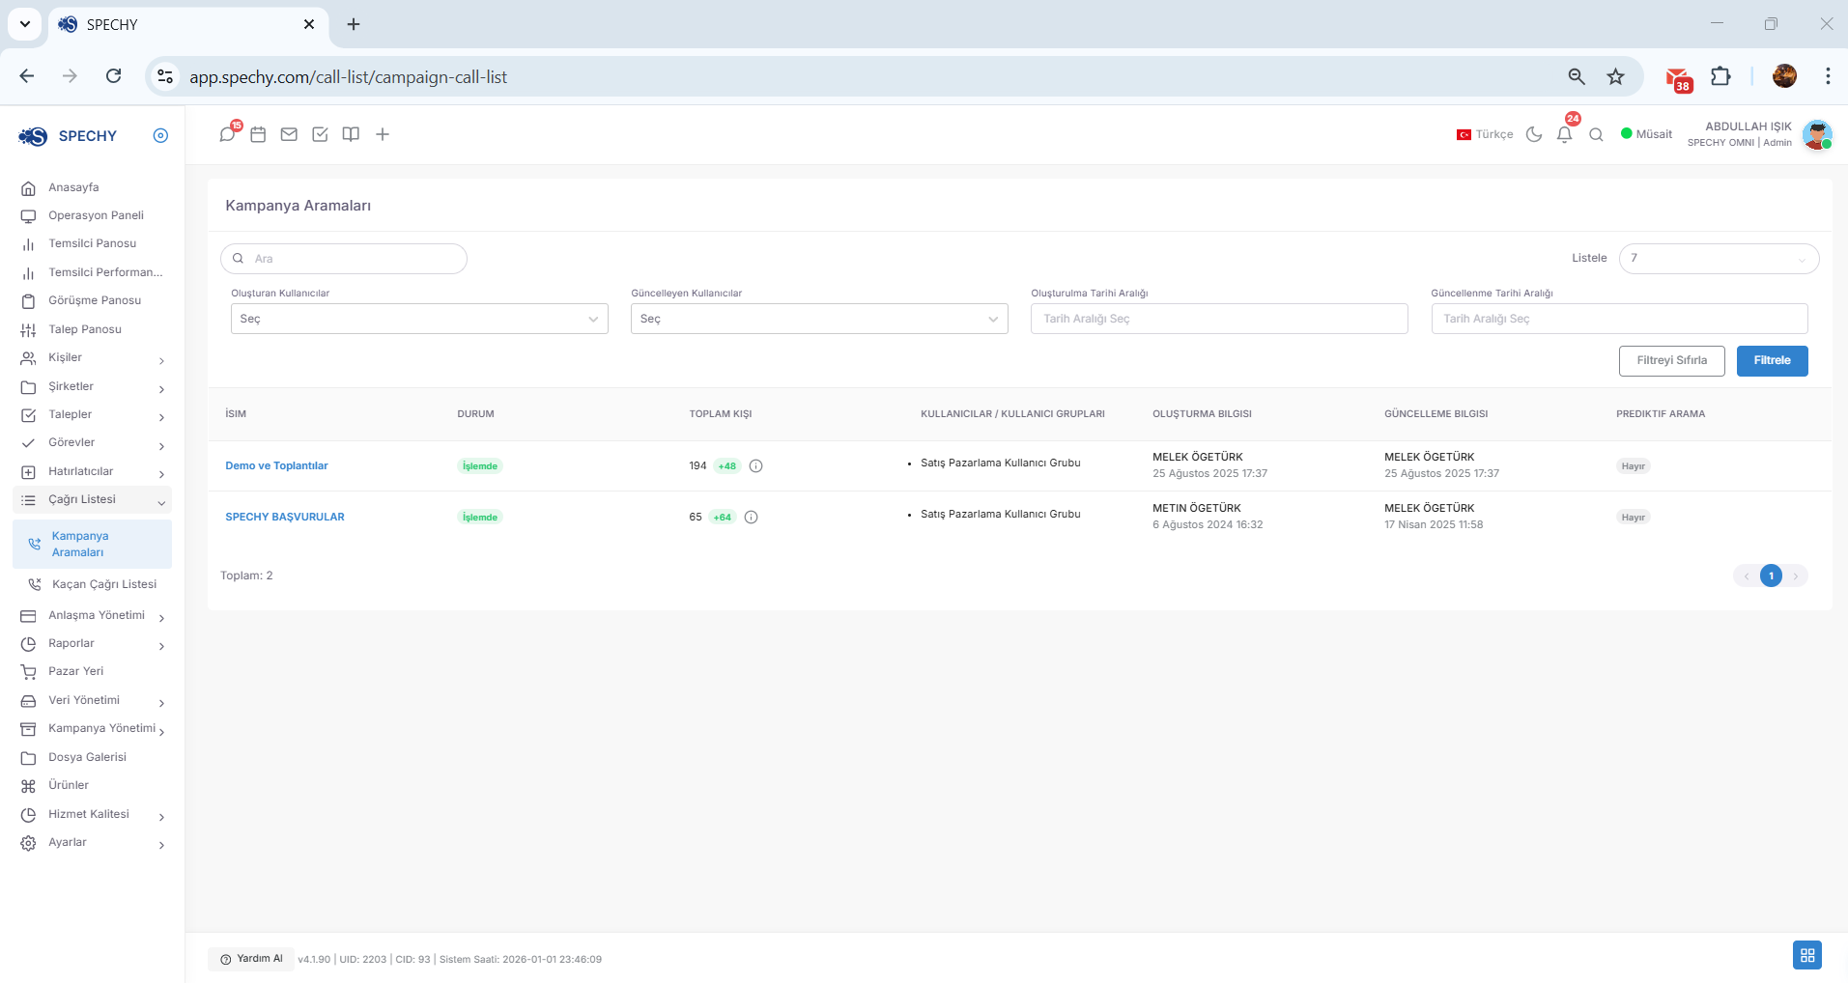Select Kampanya Aramaları submenu item

(92, 544)
